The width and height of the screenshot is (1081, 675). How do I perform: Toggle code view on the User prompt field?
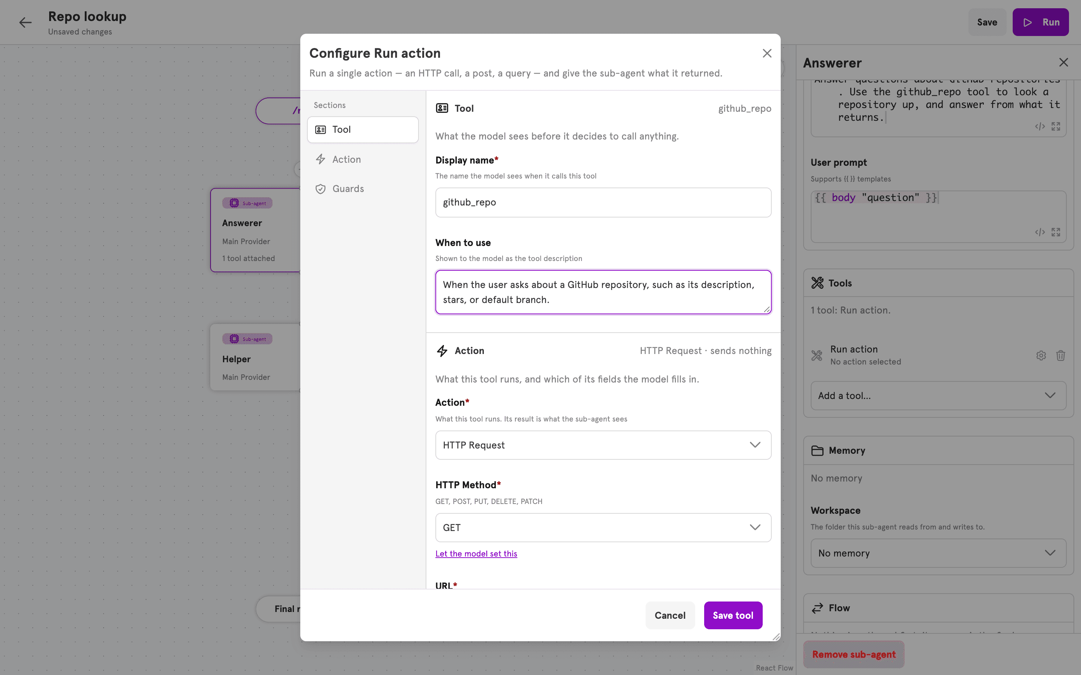1040,232
